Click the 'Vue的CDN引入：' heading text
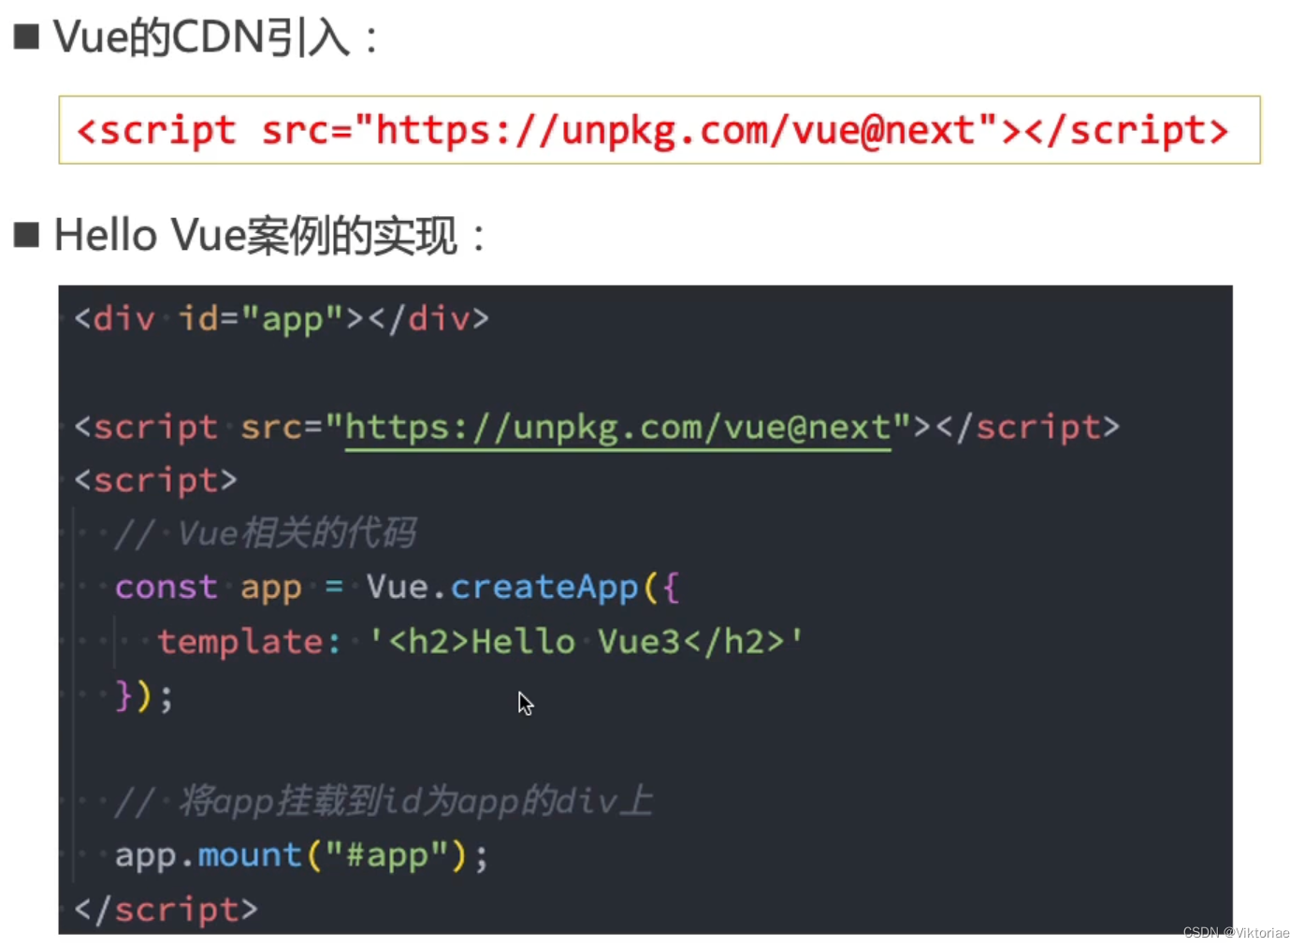 tap(217, 38)
